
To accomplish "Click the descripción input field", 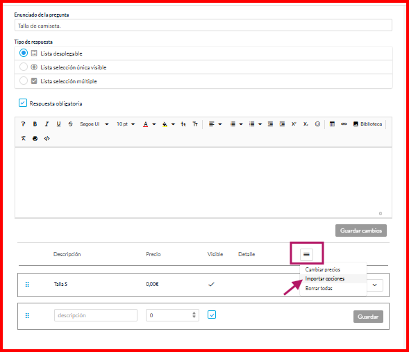I will click(96, 315).
